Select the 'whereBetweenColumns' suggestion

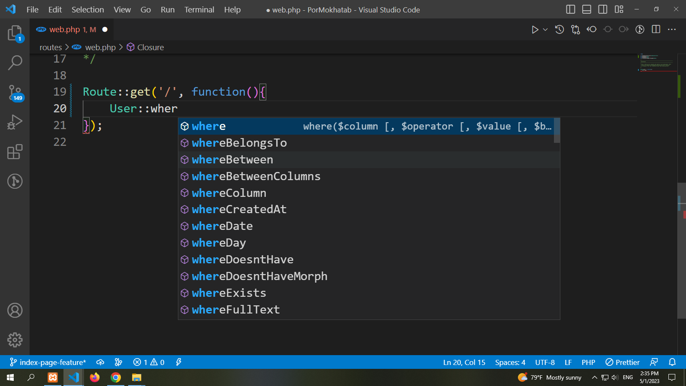coord(366,176)
